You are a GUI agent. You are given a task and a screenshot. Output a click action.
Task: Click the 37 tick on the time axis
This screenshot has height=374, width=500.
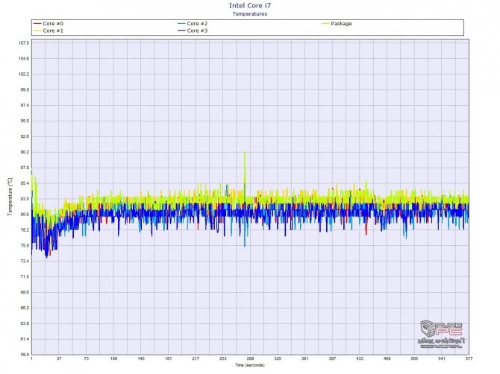(59, 358)
